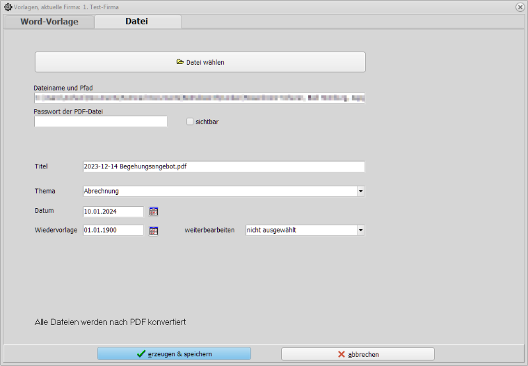Click the erzeugen & speichern button
The height and width of the screenshot is (366, 528).
tap(174, 354)
